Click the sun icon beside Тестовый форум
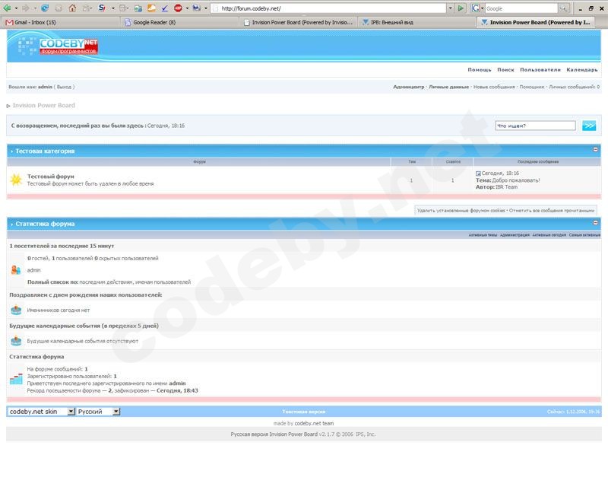This screenshot has width=608, height=487. pos(16,180)
